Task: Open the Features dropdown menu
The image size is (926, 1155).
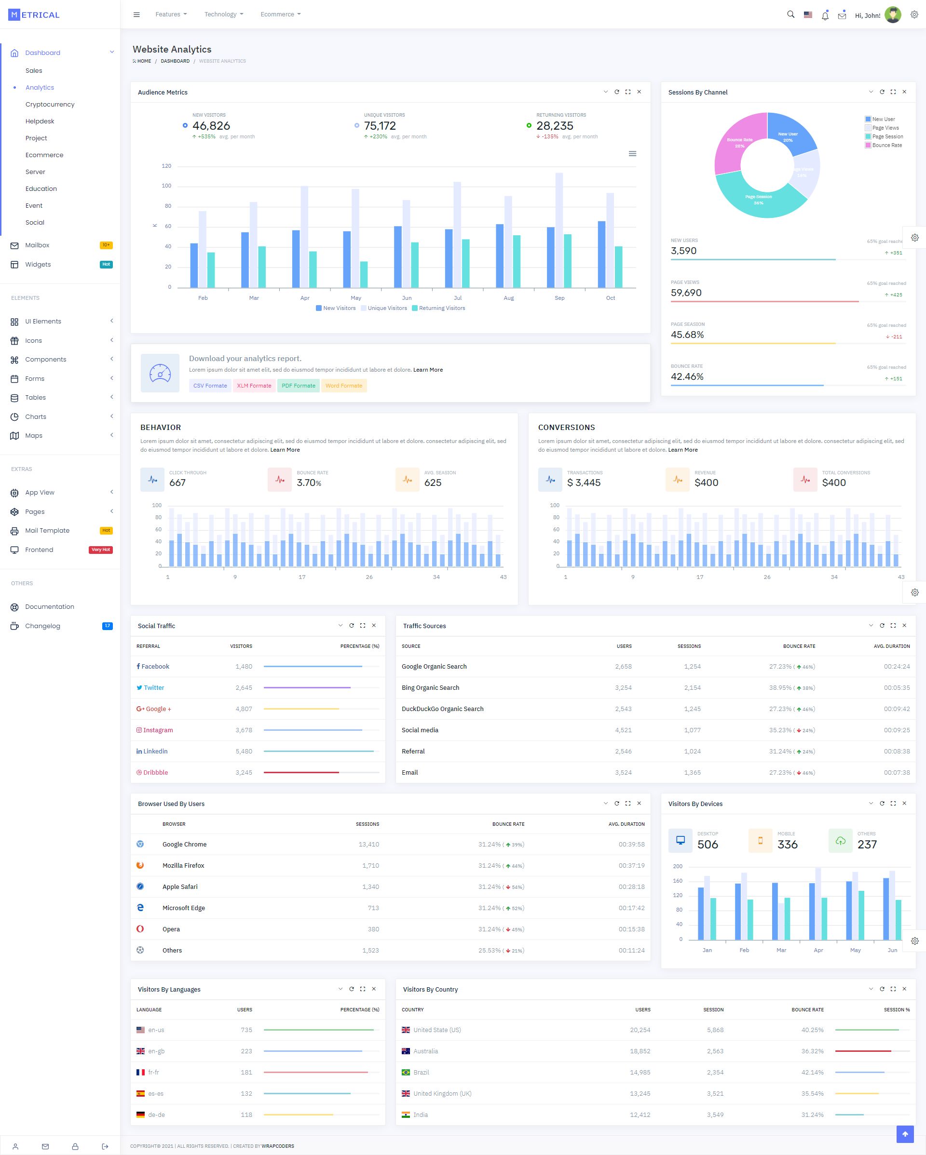Action: pyautogui.click(x=171, y=14)
